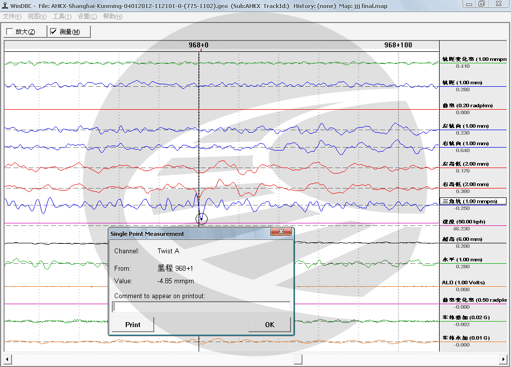The image size is (511, 367).
Task: Select the 左高低 (2.00 mm) channel label
Action: [466, 164]
